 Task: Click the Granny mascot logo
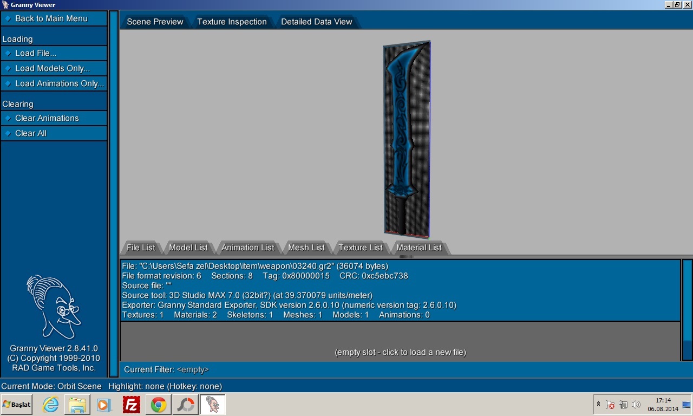[x=54, y=307]
